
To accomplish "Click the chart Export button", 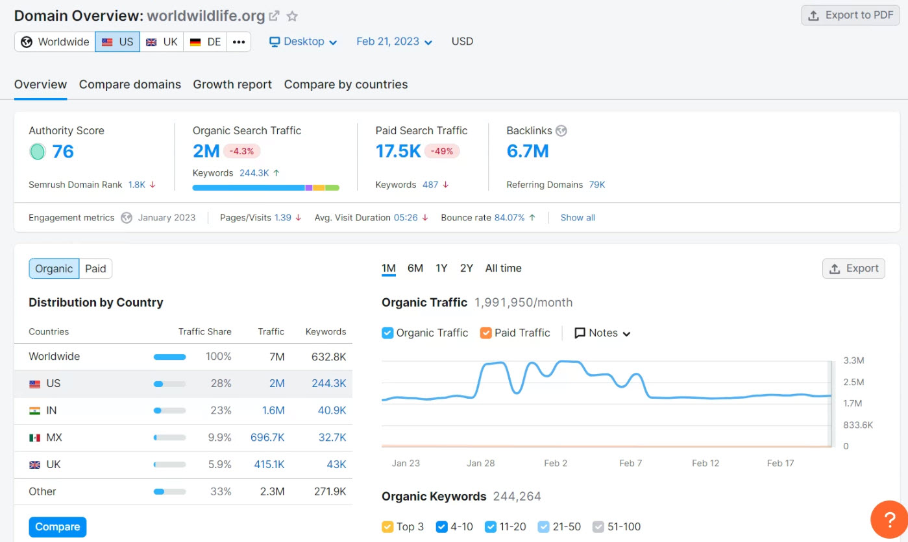I will (x=853, y=268).
